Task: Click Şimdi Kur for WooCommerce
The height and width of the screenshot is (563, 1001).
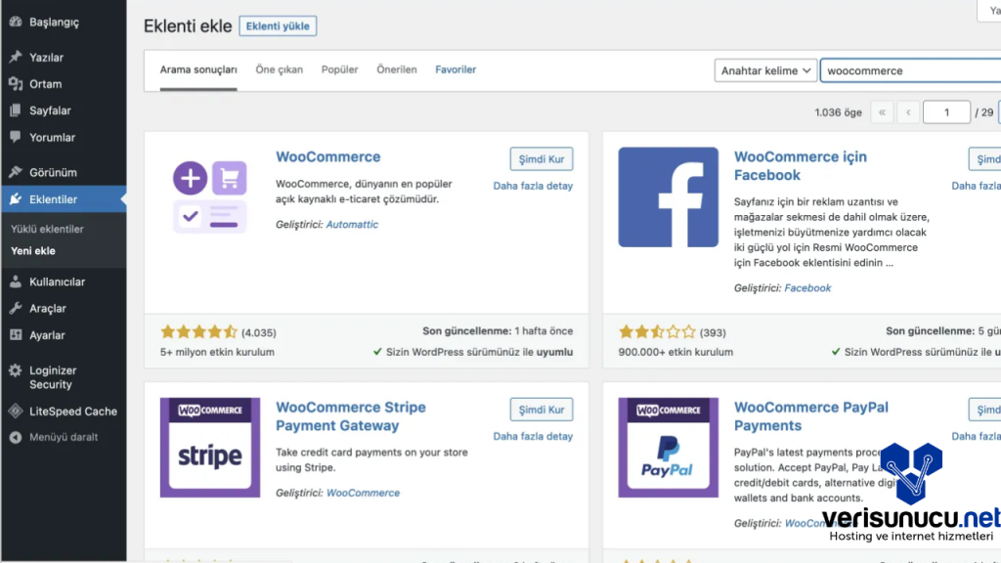Action: point(542,159)
